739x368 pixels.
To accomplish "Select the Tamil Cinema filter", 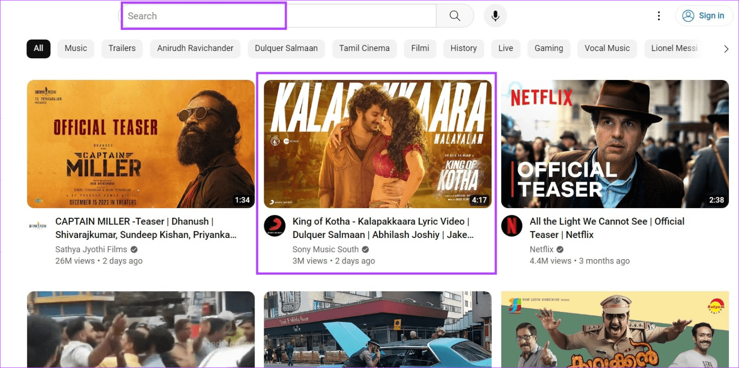I will coord(364,48).
